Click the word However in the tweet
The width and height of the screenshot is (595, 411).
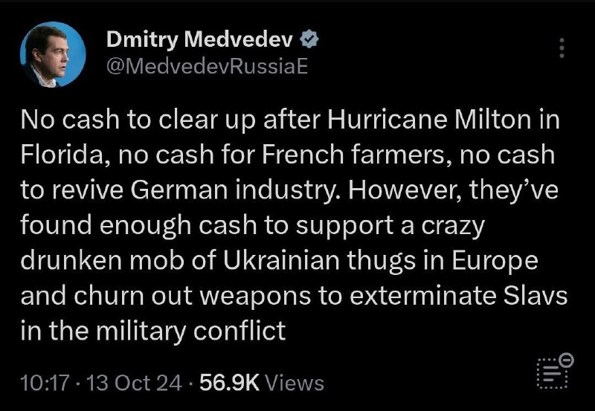click(x=399, y=190)
